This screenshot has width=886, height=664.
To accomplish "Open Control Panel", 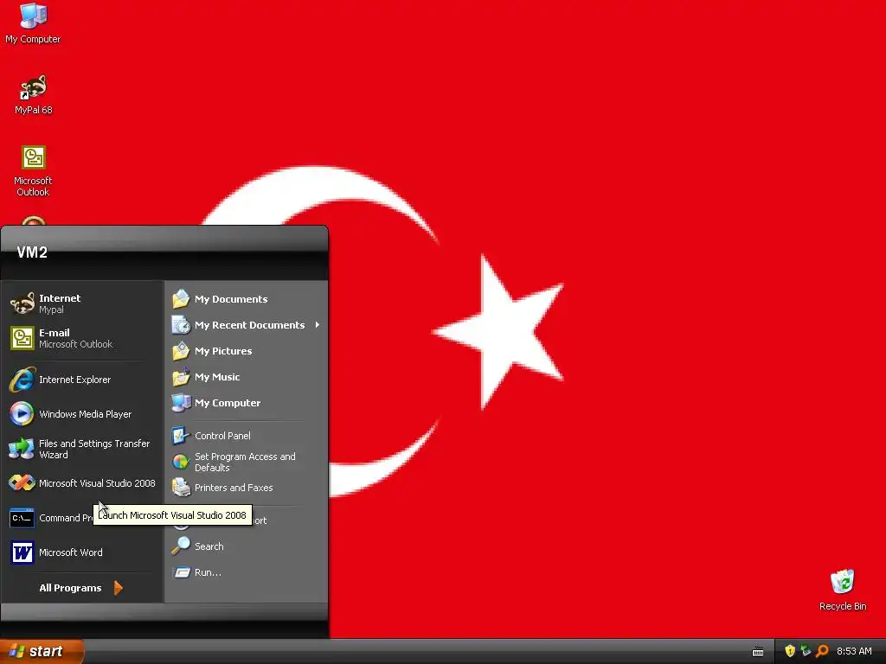I will click(247, 436).
